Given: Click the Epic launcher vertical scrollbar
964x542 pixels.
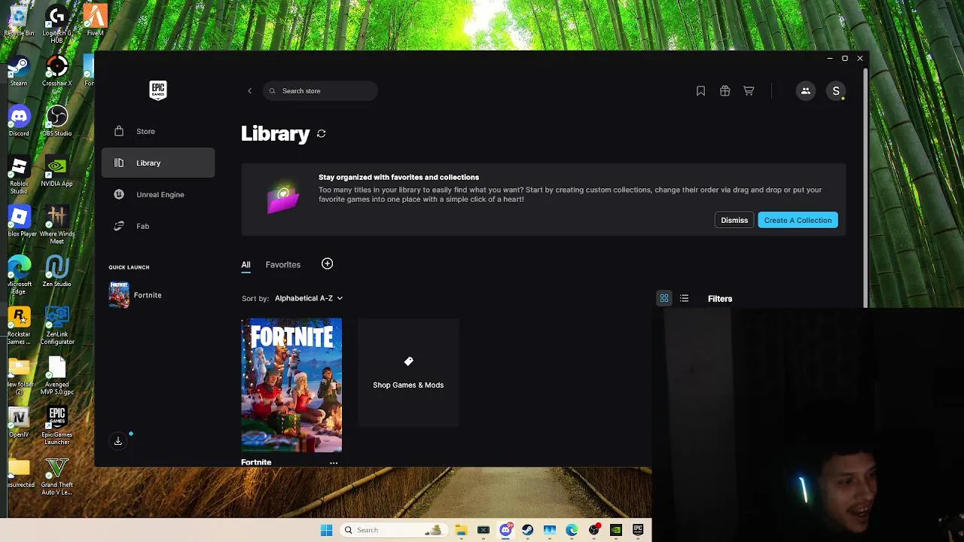Looking at the screenshot, I should click(865, 188).
